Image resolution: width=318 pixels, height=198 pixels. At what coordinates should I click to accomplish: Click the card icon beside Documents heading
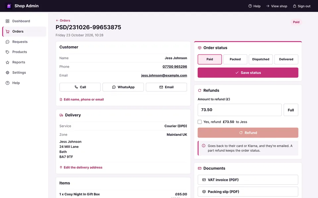199,168
